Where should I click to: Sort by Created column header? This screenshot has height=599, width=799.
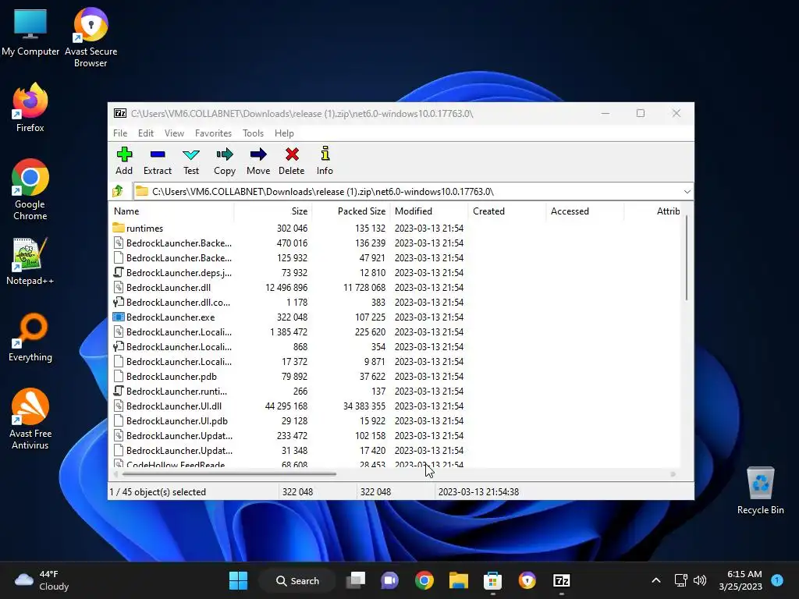(x=507, y=211)
